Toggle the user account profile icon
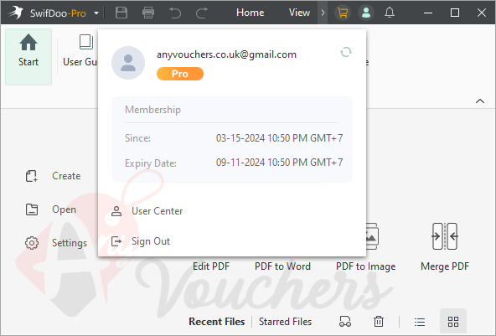The width and height of the screenshot is (496, 336). tap(366, 13)
